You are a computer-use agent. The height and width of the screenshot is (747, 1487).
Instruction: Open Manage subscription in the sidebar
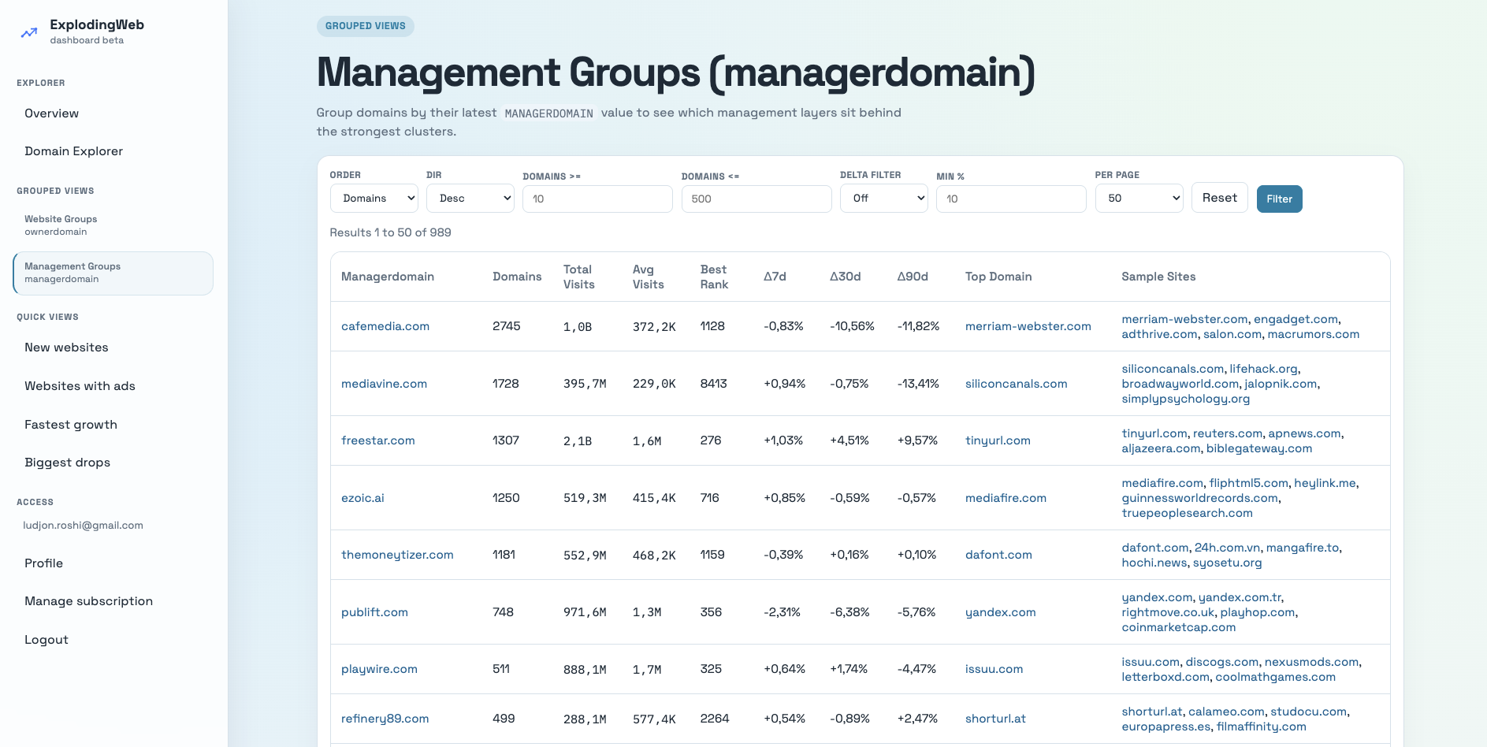coord(88,601)
